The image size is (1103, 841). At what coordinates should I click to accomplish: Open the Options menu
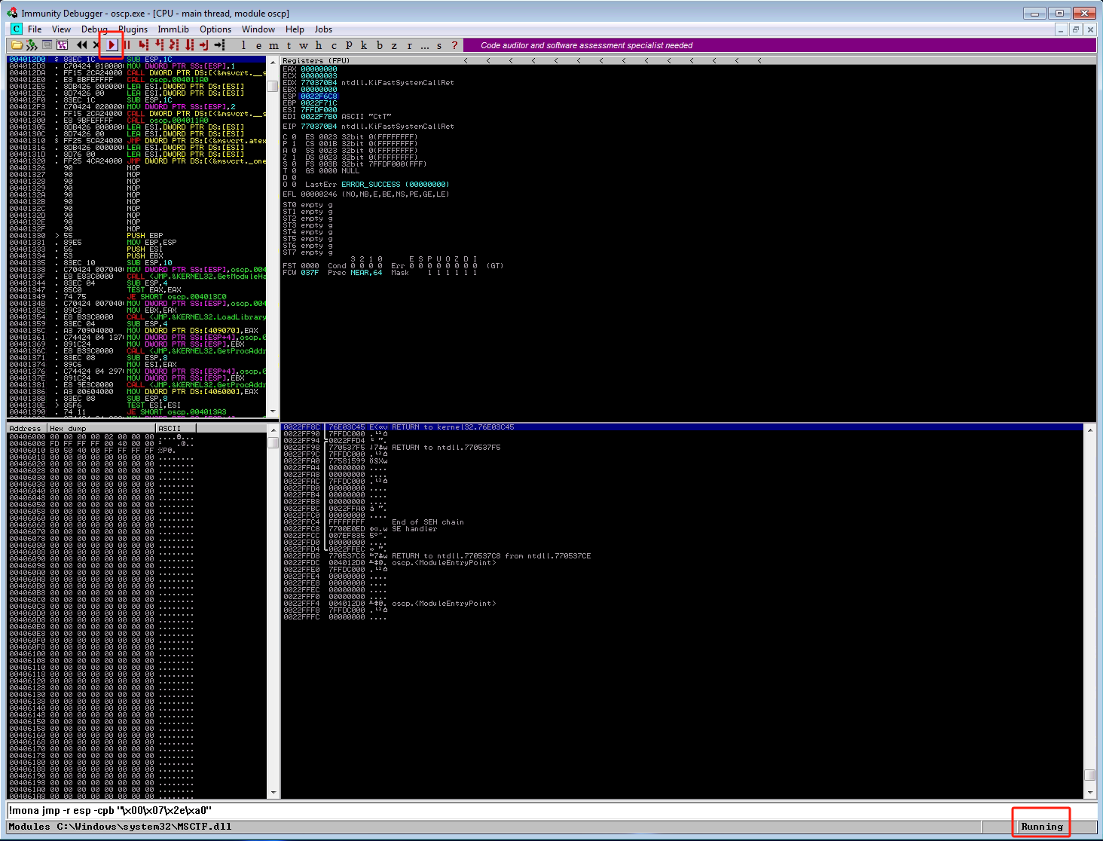point(215,29)
